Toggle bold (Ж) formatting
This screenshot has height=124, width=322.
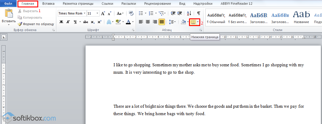[61, 22]
